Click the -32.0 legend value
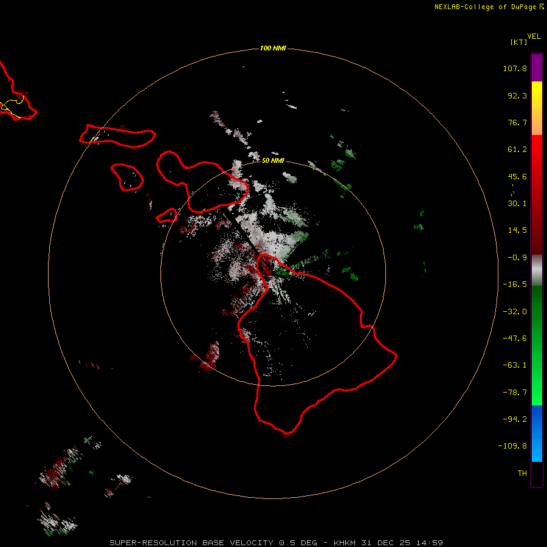Screen dimensions: 547x547 pyautogui.click(x=515, y=312)
